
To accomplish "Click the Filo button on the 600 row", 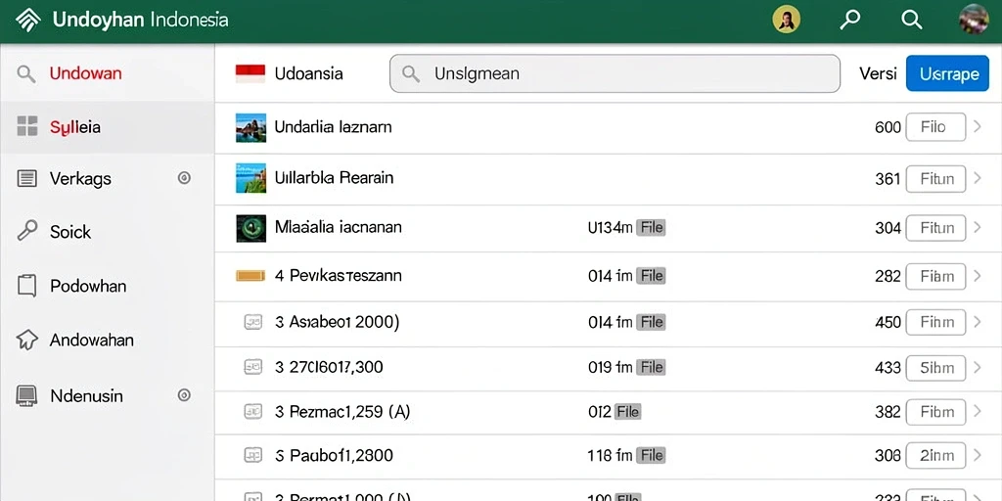I will click(x=935, y=126).
